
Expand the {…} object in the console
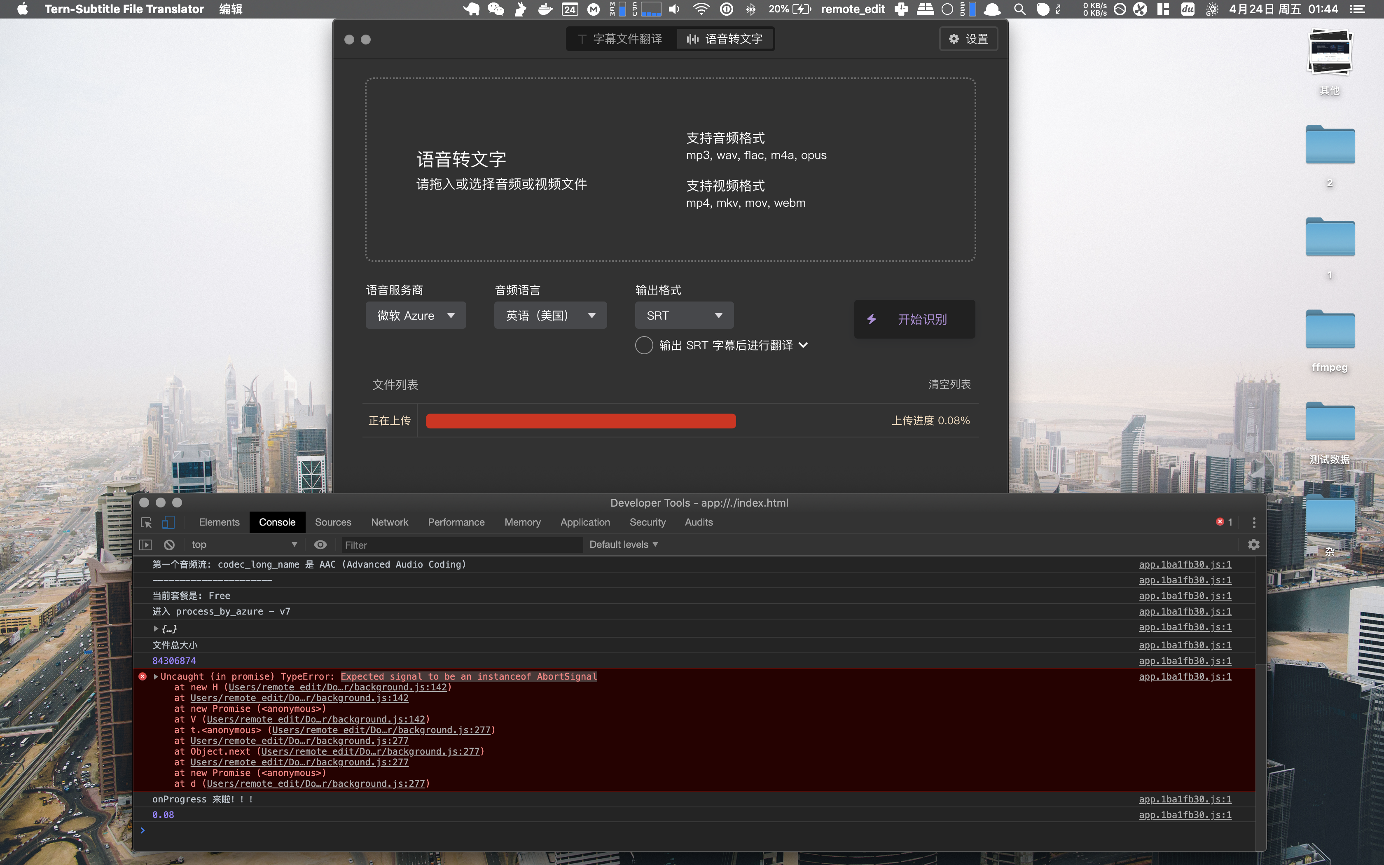(156, 628)
